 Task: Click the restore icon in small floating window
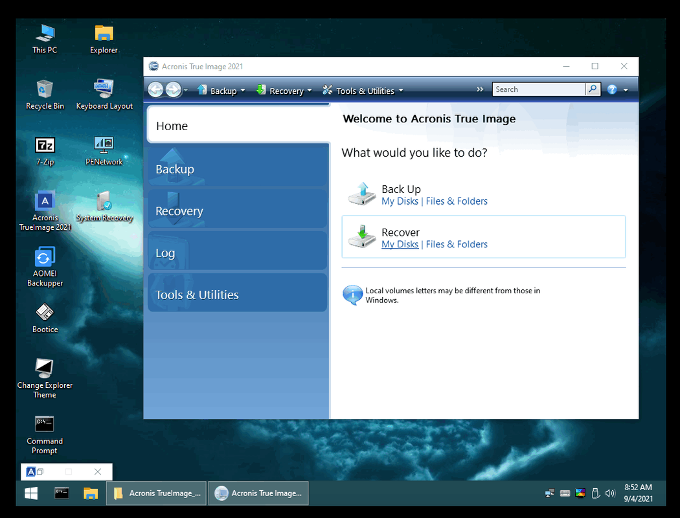click(40, 471)
